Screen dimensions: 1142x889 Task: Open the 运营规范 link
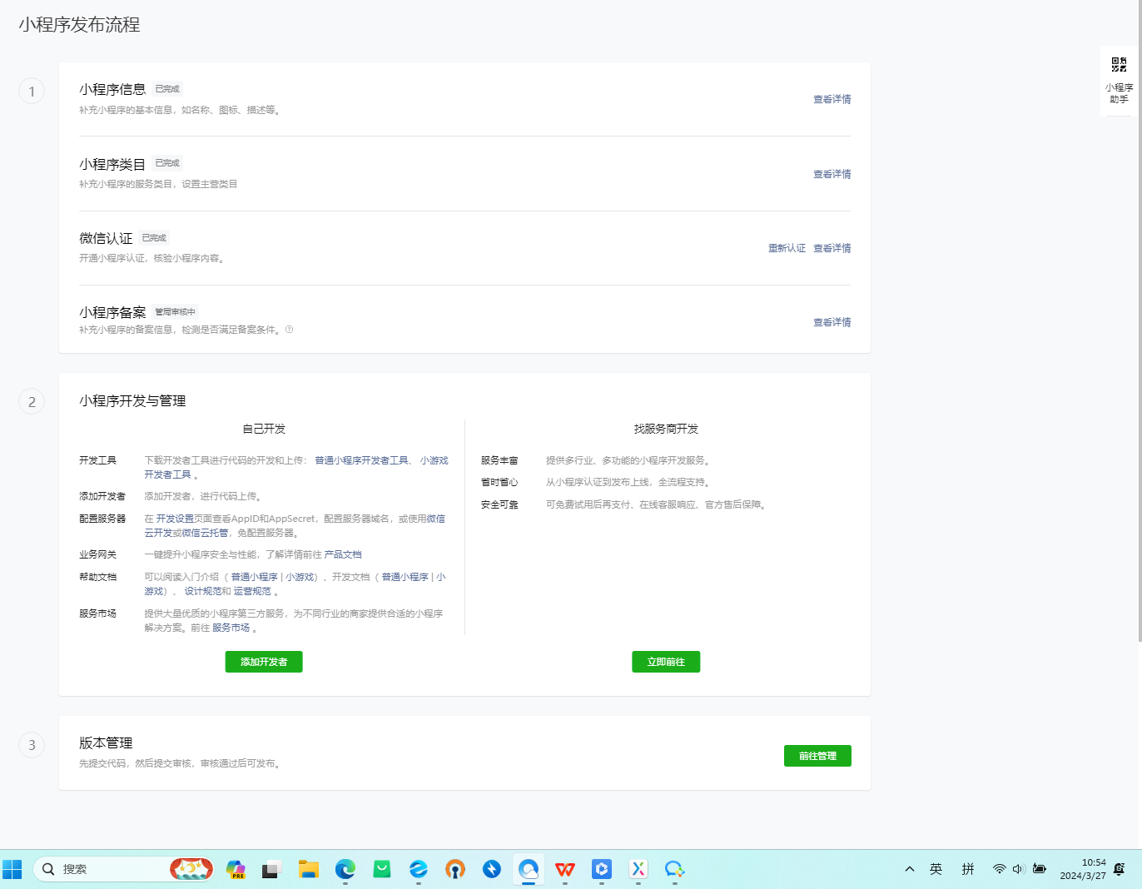point(252,591)
